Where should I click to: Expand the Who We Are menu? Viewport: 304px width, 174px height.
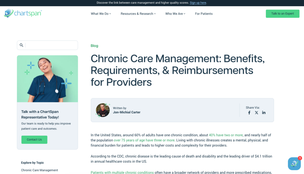coord(175,14)
